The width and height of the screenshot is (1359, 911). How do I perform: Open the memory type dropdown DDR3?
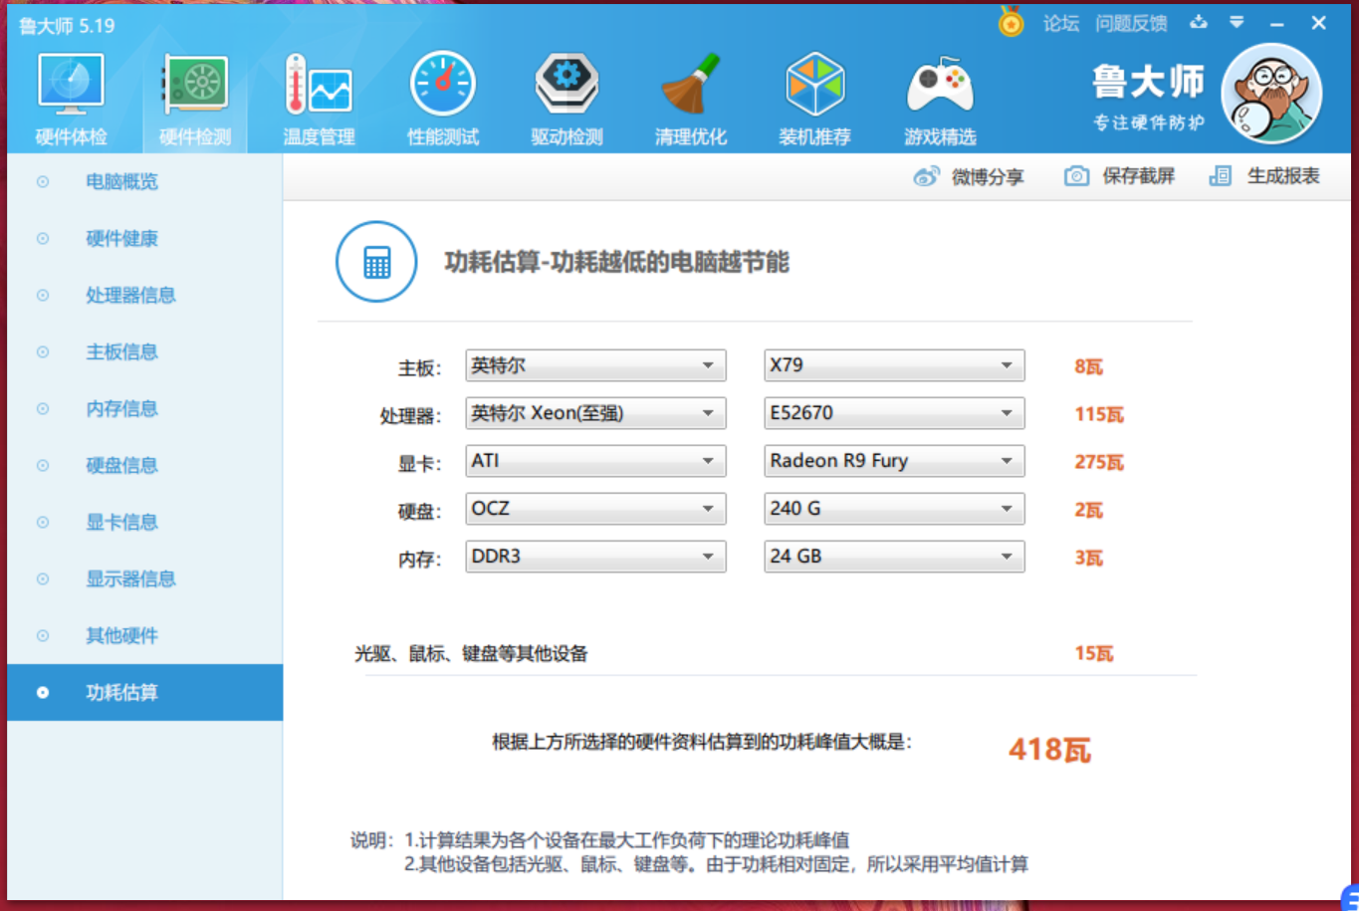(x=595, y=557)
